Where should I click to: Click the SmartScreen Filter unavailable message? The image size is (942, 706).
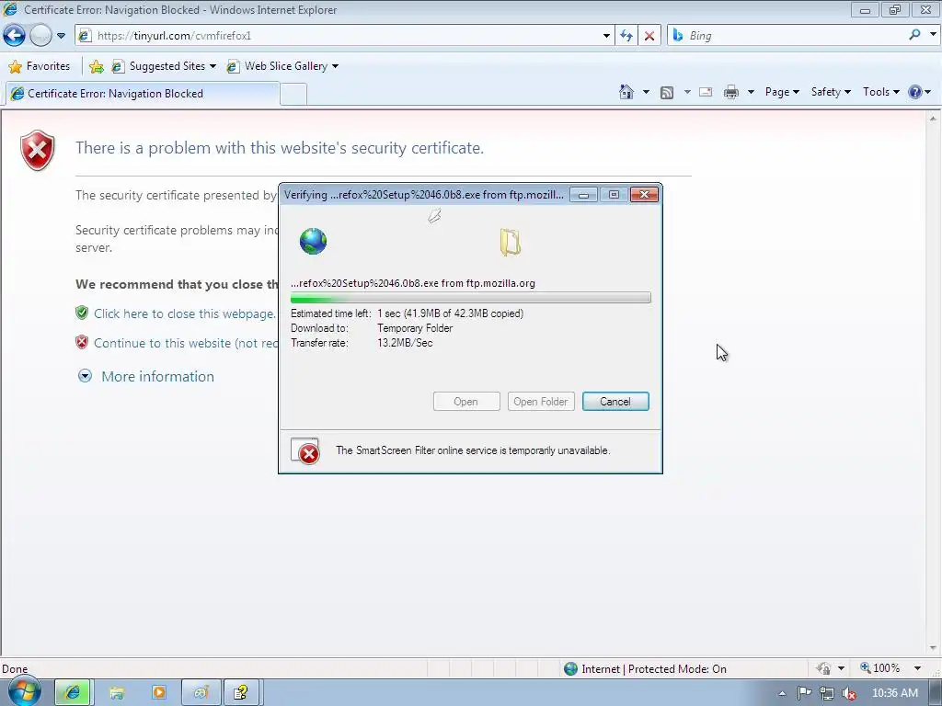(x=473, y=450)
